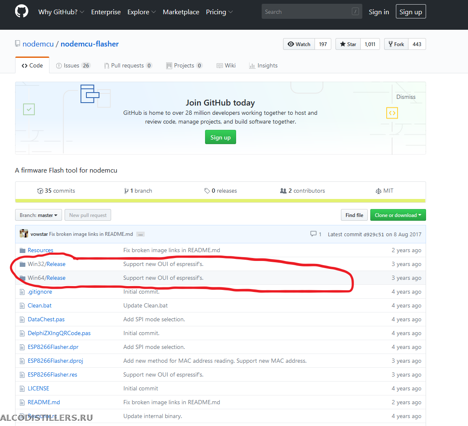Open the README.md file link

pos(44,403)
